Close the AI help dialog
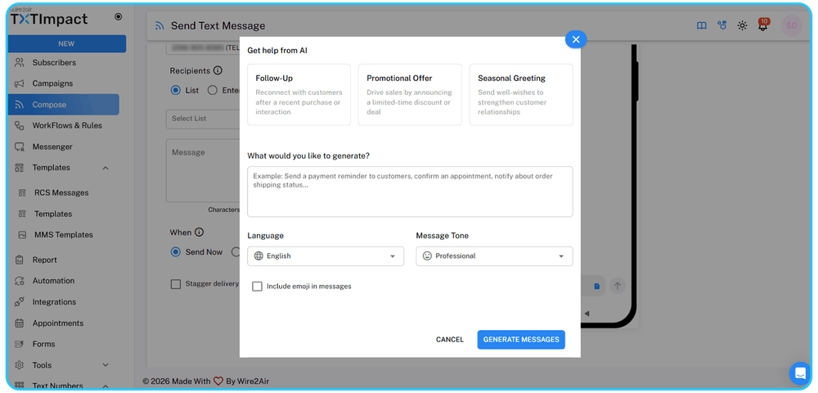This screenshot has width=818, height=393. click(x=576, y=39)
